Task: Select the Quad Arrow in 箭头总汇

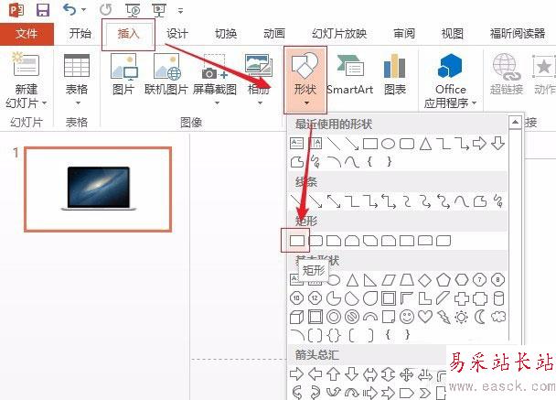Action: (407, 374)
